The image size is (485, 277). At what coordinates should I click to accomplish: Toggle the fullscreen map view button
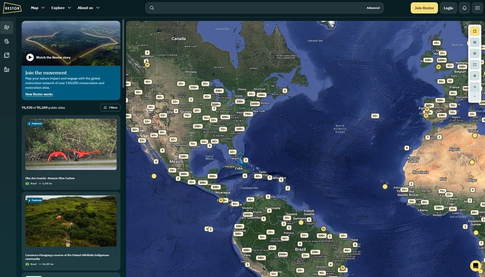pos(474,65)
